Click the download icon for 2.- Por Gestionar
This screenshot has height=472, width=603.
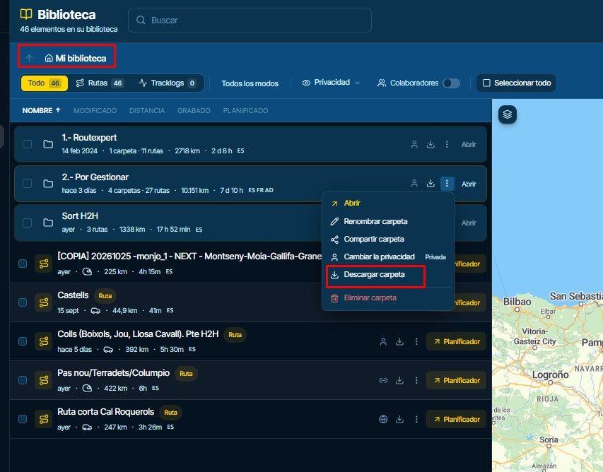[431, 184]
